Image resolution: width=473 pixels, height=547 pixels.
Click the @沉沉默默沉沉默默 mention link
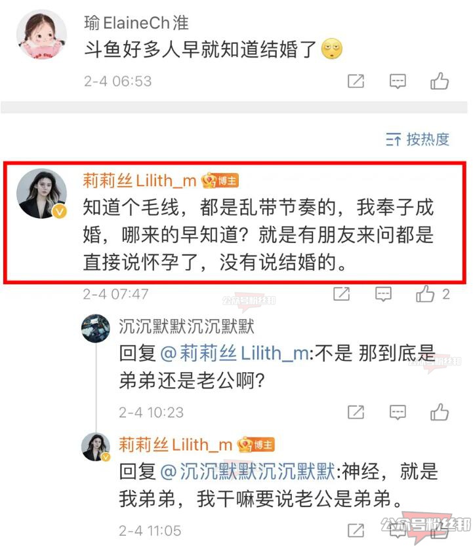(x=247, y=472)
